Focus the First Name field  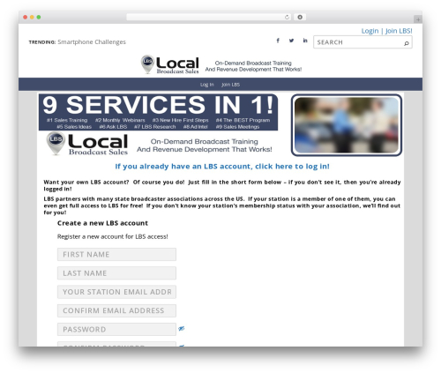(116, 254)
